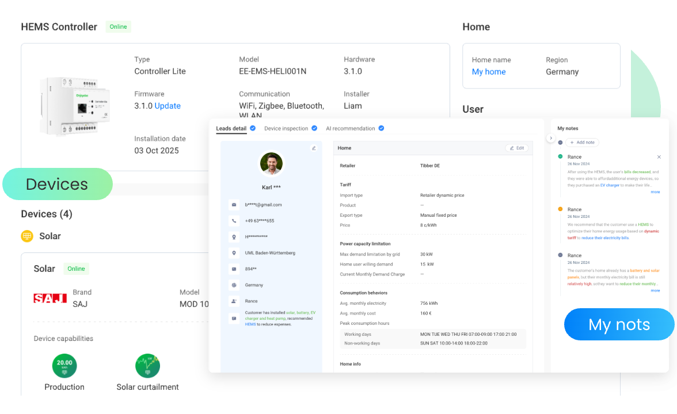This screenshot has height=414, width=677.
Task: Click the Edit button in Home section
Action: [516, 148]
